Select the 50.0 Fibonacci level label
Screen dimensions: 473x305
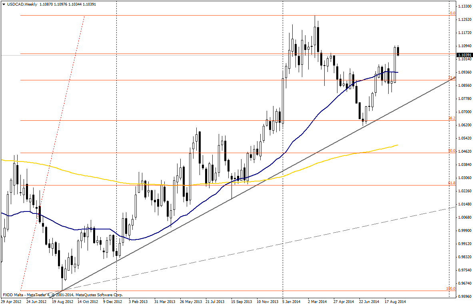451,151
